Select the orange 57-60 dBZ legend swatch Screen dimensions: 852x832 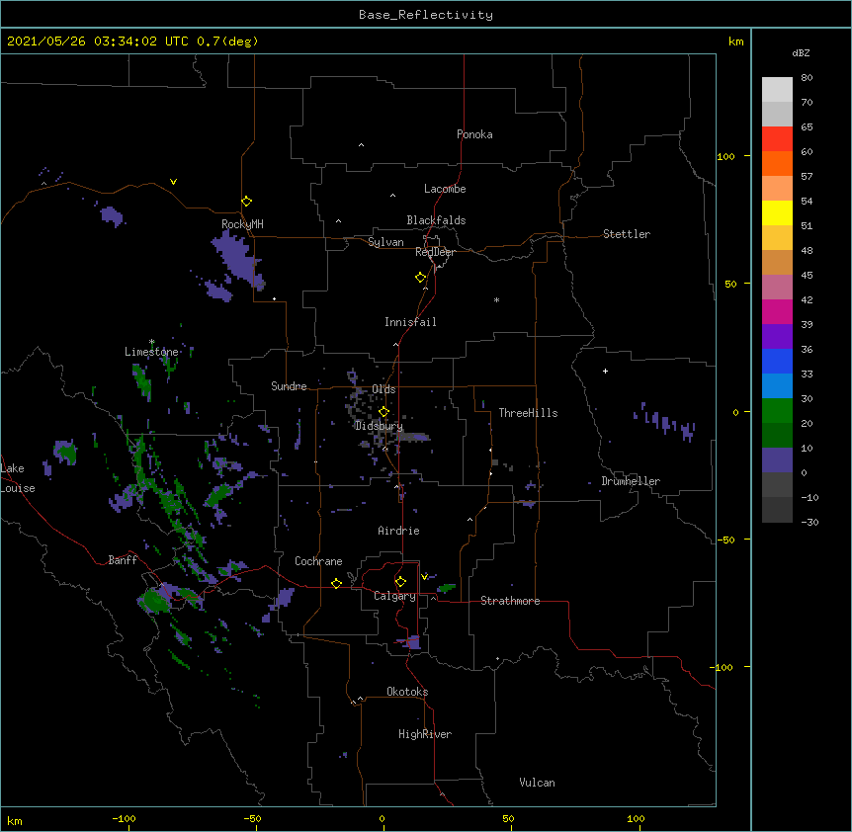(777, 163)
